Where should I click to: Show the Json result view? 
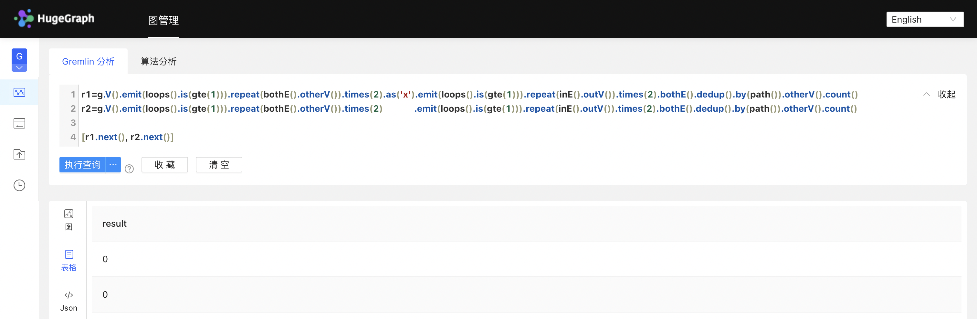(x=68, y=301)
